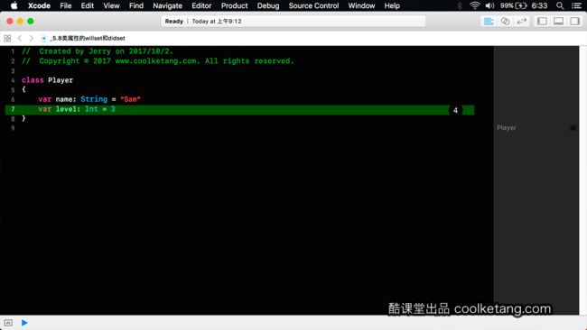Click the class keyword on line 4
The height and width of the screenshot is (330, 587).
pos(33,80)
